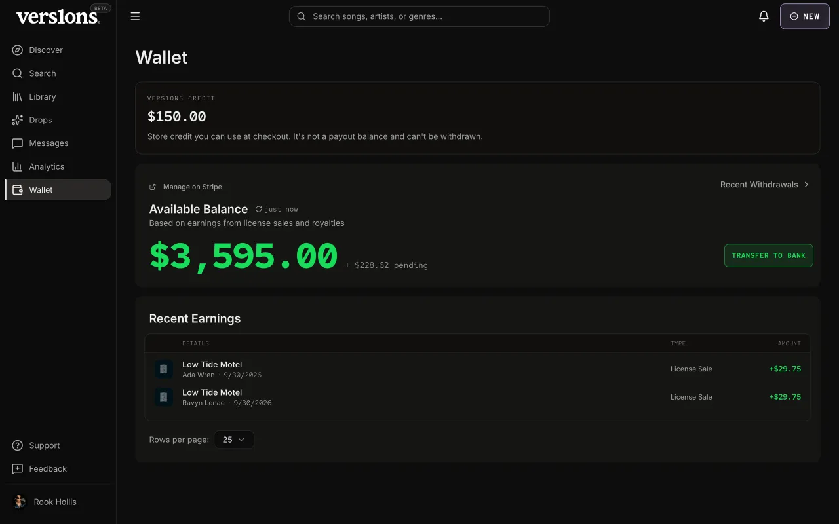This screenshot has width=839, height=524.
Task: Open the Rows per page dropdown
Action: (x=234, y=440)
